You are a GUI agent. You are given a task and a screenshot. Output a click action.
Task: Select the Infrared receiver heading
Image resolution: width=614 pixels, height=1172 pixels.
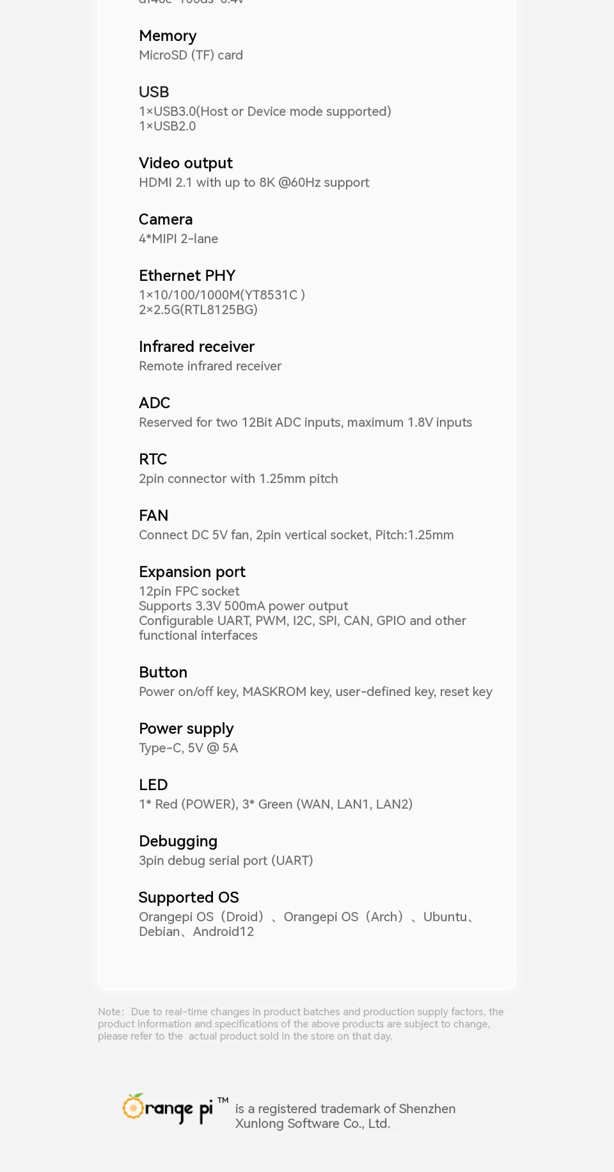click(196, 347)
